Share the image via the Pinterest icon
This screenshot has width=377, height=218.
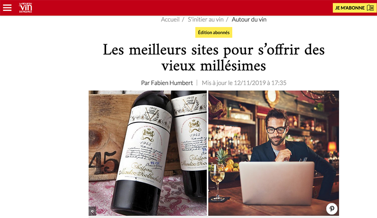[332, 209]
